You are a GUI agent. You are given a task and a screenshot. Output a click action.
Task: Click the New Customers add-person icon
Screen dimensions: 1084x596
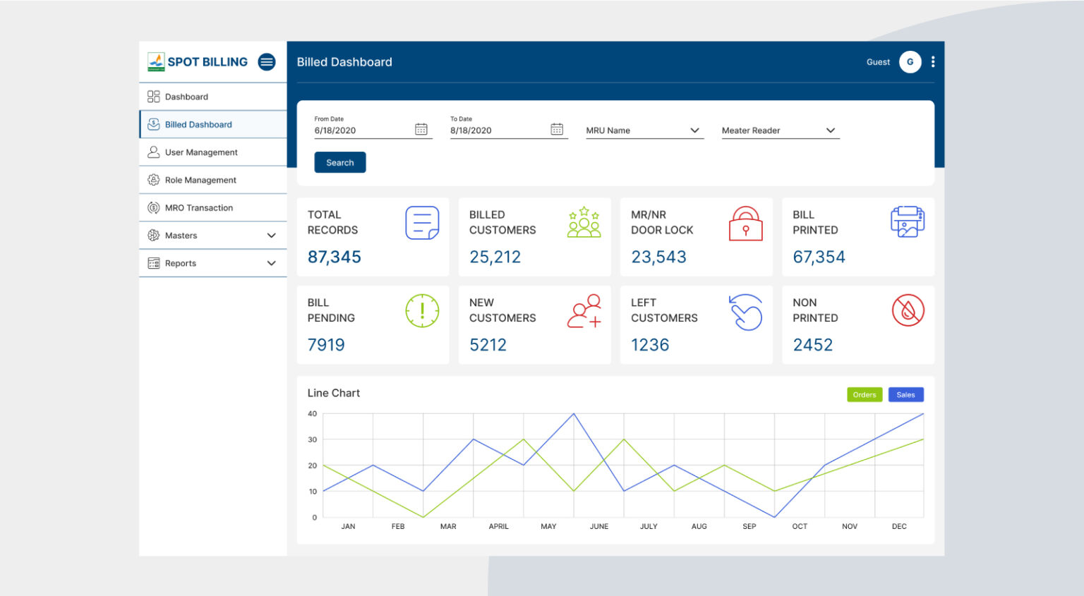click(584, 311)
